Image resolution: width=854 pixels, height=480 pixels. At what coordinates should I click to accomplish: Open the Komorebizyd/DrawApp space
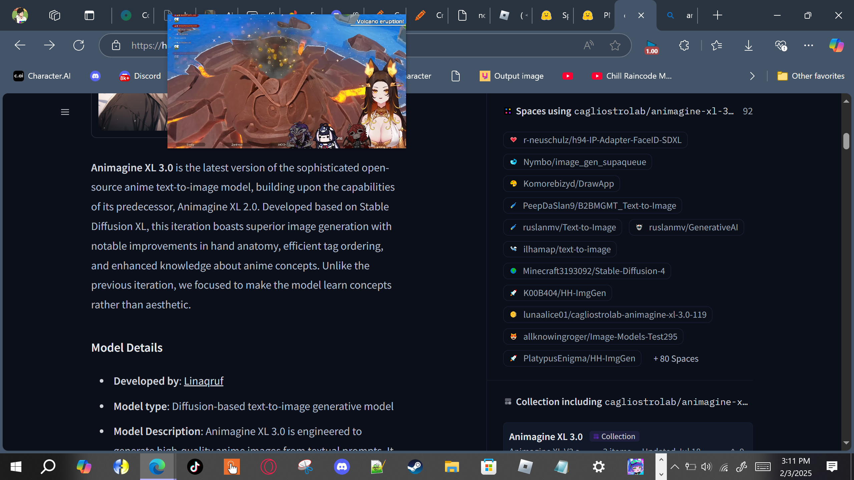click(561, 184)
